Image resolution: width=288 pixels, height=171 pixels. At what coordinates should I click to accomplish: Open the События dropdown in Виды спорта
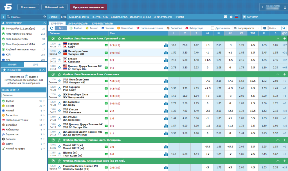click(x=24, y=95)
